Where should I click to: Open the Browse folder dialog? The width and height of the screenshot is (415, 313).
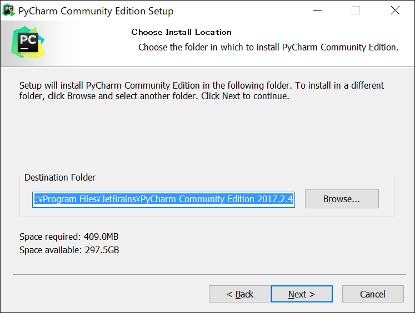(342, 199)
